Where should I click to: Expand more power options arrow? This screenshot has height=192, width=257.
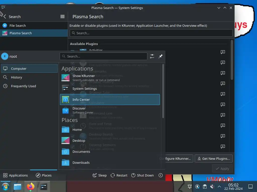(x=161, y=175)
